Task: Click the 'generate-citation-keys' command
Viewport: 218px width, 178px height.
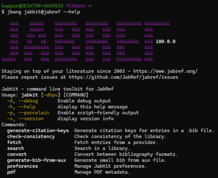Action: [38, 131]
